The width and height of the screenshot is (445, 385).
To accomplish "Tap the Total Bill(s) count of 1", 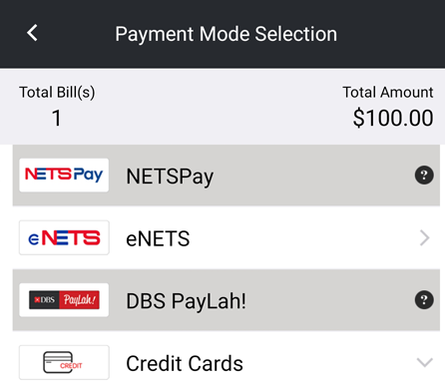I will tap(57, 118).
